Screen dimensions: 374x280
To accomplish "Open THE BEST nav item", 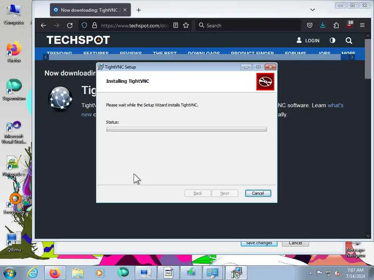I will [x=165, y=53].
